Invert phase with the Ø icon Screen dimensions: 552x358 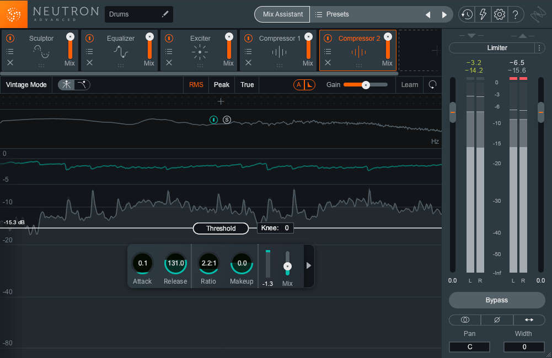497,319
